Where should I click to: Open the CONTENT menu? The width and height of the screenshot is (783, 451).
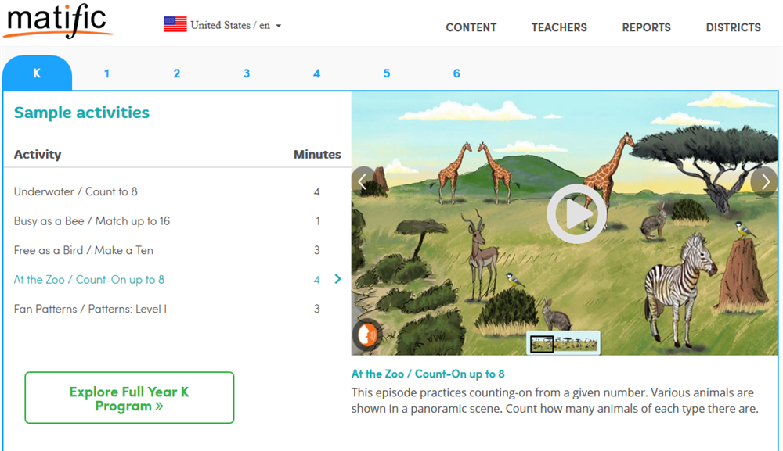pyautogui.click(x=471, y=27)
